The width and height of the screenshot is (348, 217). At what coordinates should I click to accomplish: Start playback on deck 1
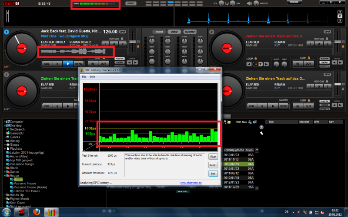pos(68,64)
